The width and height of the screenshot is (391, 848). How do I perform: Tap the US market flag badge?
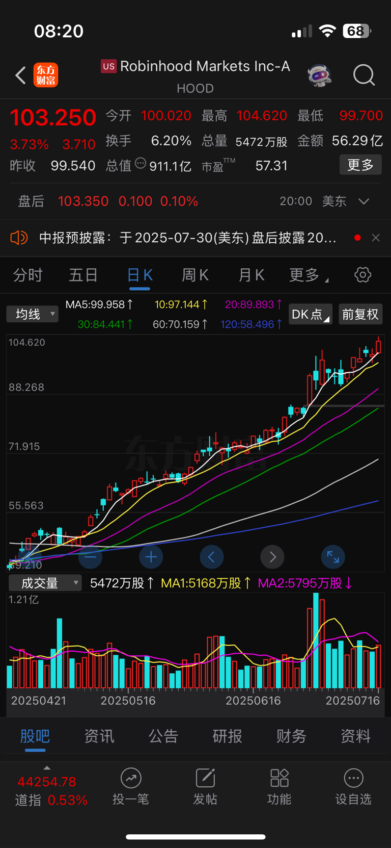(x=108, y=66)
